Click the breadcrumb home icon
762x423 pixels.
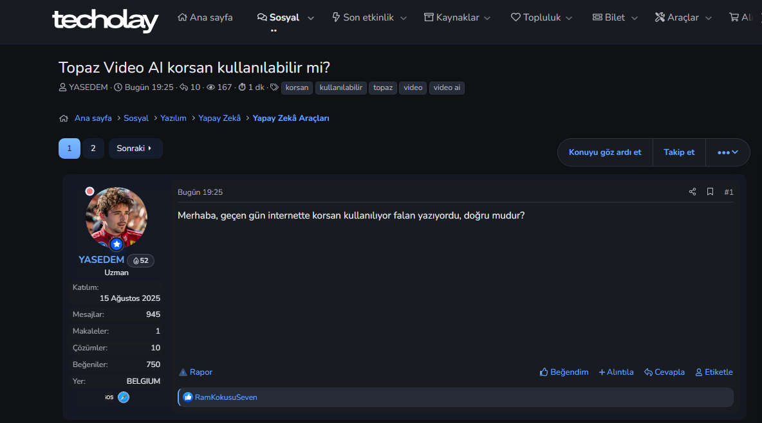tap(64, 118)
